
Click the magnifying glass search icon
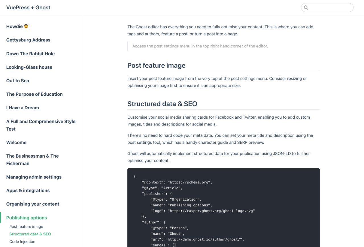[x=306, y=7]
